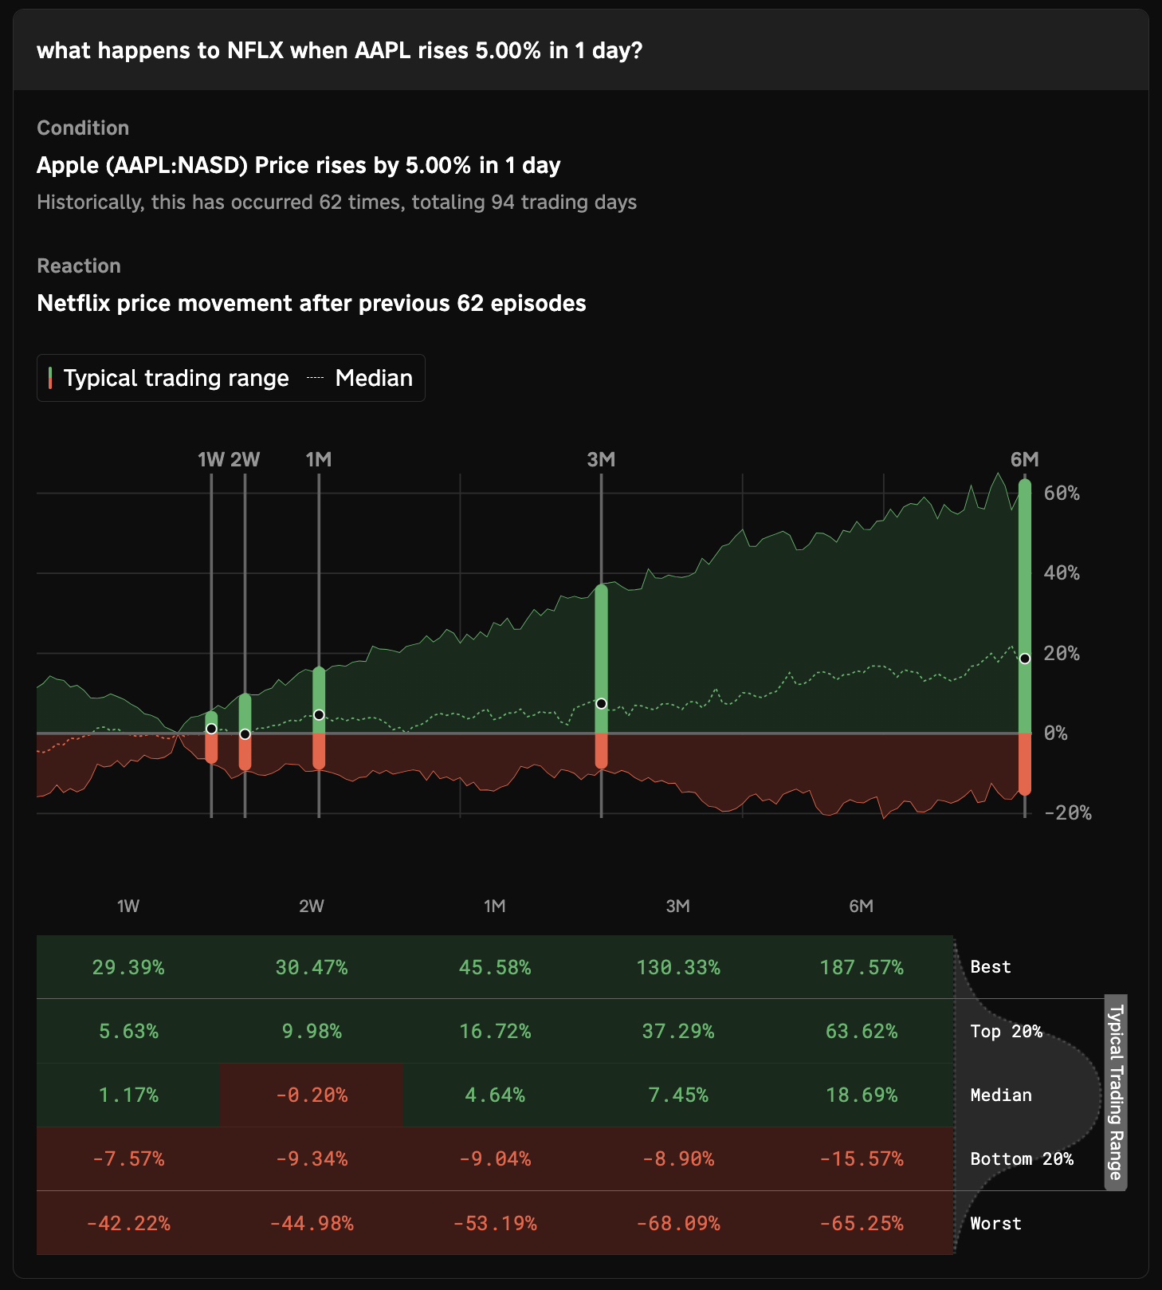
Task: Click the 5.63% cell
Action: [128, 1031]
